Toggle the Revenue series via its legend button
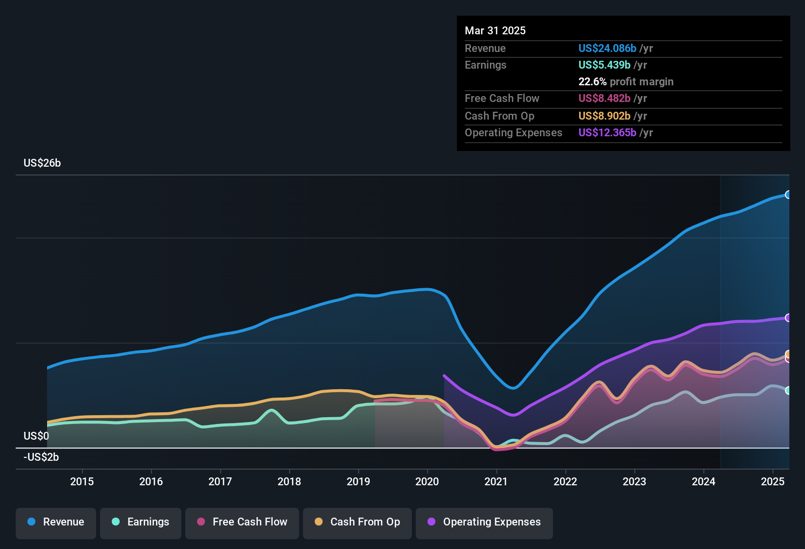805x549 pixels. coord(55,522)
